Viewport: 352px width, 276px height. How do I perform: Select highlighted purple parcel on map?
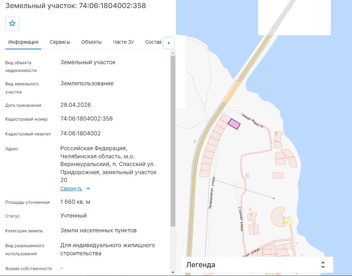234,124
